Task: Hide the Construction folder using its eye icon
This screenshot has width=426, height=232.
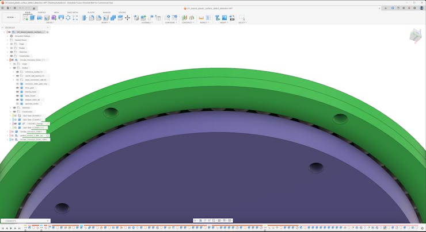Action: pos(11,56)
